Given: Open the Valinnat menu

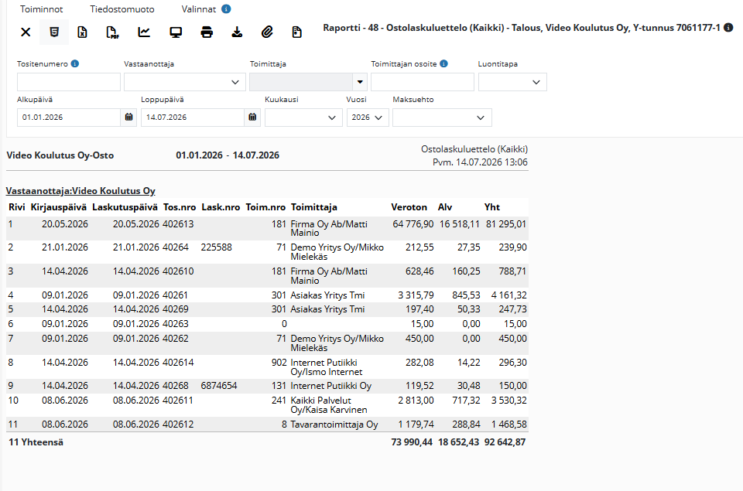Looking at the screenshot, I should (x=199, y=9).
